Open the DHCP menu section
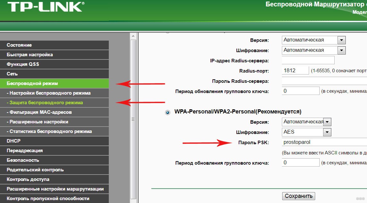Viewport: 367px width, 203px height. (54, 141)
